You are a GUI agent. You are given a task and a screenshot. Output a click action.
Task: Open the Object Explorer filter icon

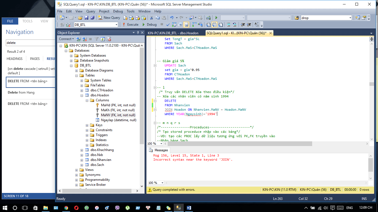tap(96, 39)
